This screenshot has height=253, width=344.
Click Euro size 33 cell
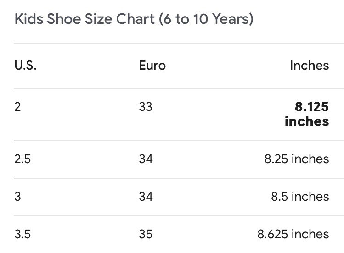(146, 107)
